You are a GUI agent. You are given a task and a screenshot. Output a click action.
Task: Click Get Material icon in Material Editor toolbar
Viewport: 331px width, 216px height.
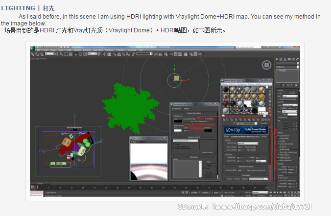[x=224, y=120]
